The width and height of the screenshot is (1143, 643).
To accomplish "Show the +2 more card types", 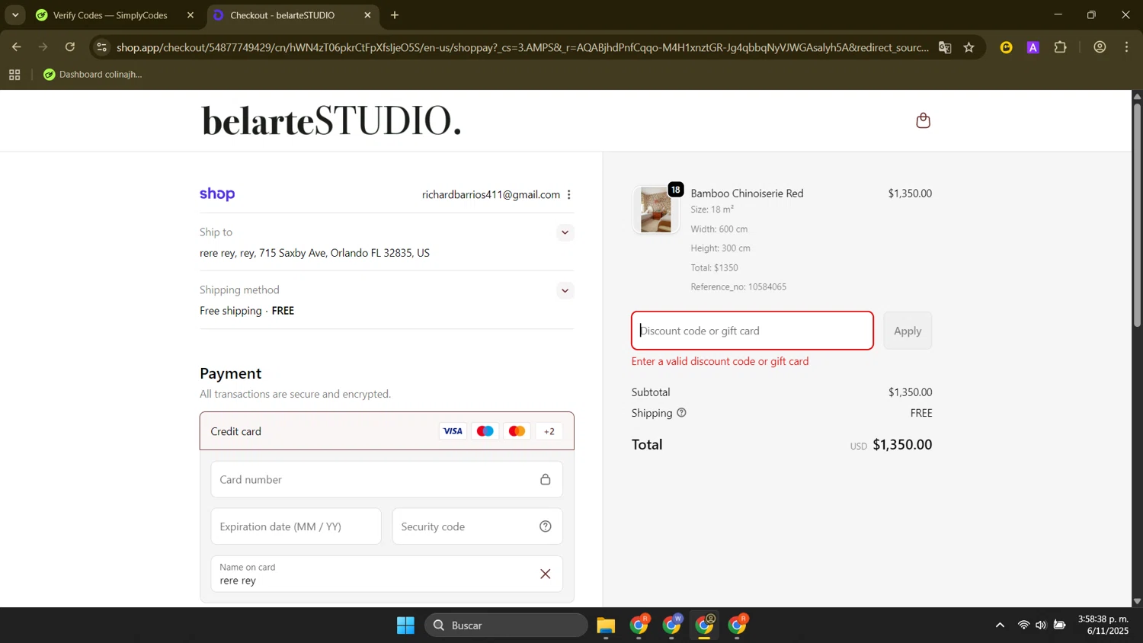I will pos(549,431).
